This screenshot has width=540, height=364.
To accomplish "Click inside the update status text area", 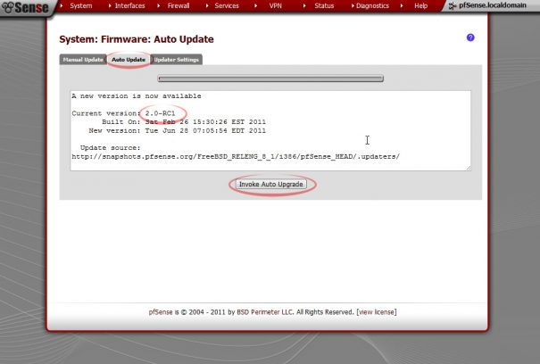I will click(x=270, y=130).
